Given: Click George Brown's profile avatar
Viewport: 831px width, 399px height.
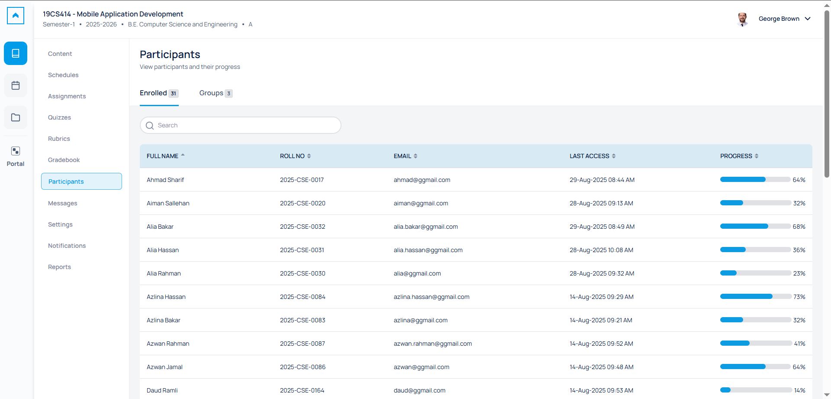Looking at the screenshot, I should [742, 19].
